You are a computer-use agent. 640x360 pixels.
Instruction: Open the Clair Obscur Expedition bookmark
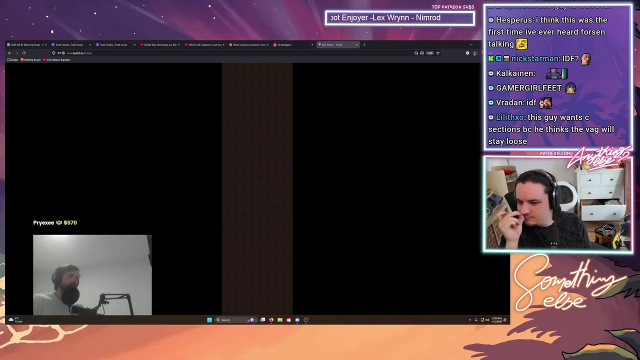click(57, 59)
